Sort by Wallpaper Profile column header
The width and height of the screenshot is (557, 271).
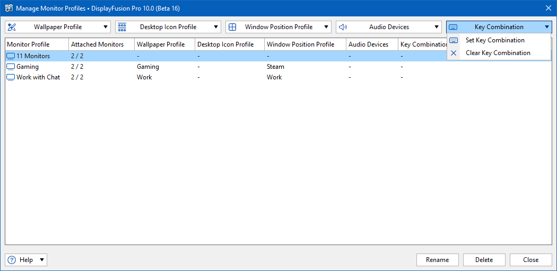tap(165, 44)
